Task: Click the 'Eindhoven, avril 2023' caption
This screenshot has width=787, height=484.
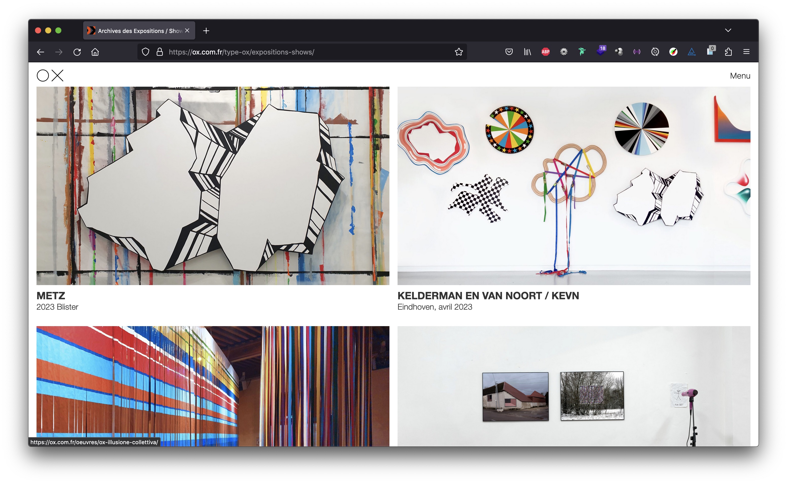Action: coord(435,307)
